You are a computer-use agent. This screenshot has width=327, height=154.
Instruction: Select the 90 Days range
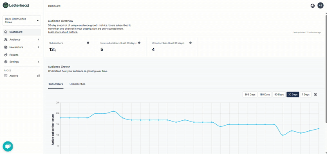click(x=279, y=95)
